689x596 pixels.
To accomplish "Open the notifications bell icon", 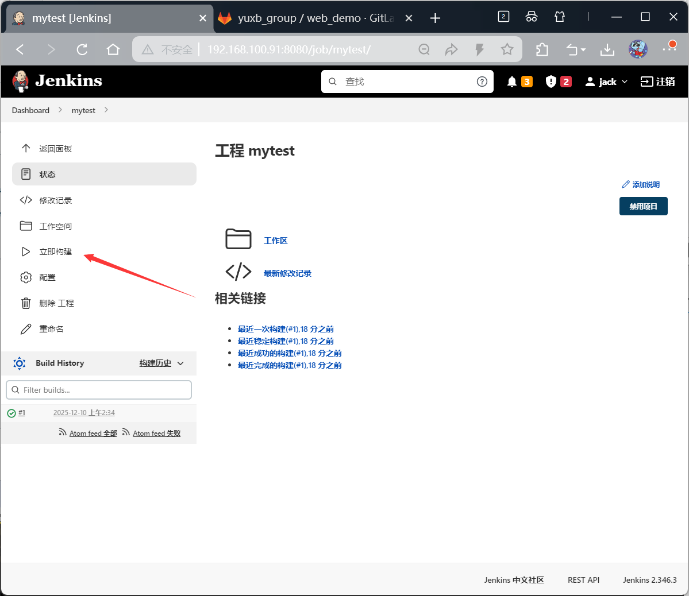I will (511, 82).
